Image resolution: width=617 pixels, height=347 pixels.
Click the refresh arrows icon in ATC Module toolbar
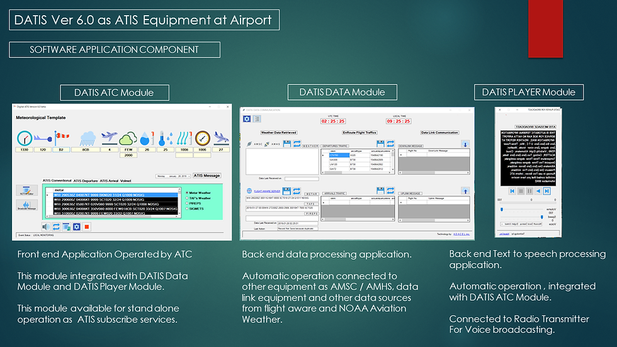56,227
